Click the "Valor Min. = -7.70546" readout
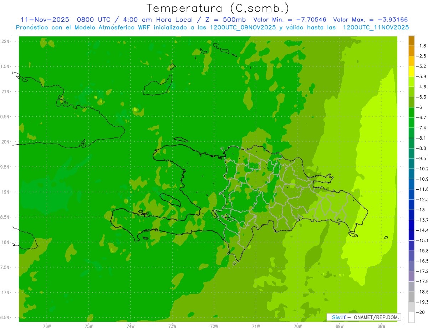Screen dimensions: 428x331 coord(290,20)
